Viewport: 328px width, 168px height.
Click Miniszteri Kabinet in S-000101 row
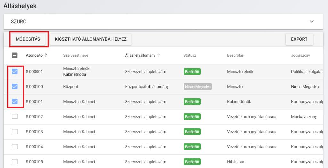[79, 102]
